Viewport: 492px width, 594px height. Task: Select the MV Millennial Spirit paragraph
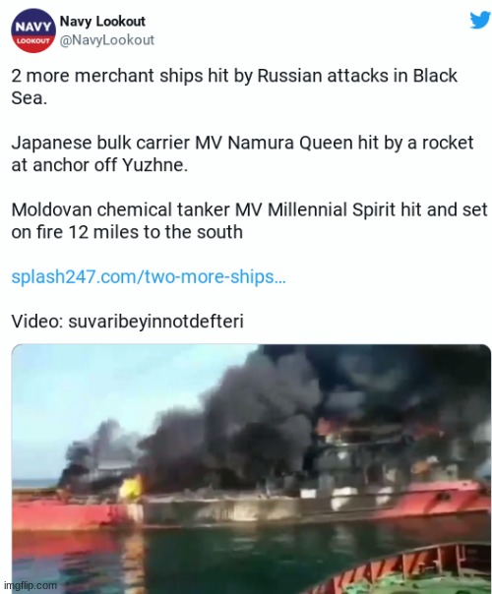pos(249,221)
